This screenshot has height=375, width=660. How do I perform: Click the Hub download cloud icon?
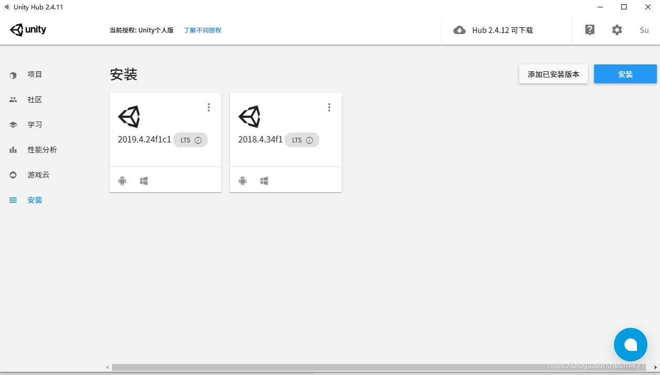coord(460,30)
